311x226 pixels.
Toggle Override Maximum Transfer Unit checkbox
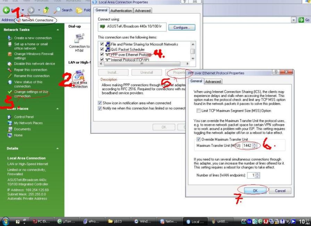[x=199, y=139]
